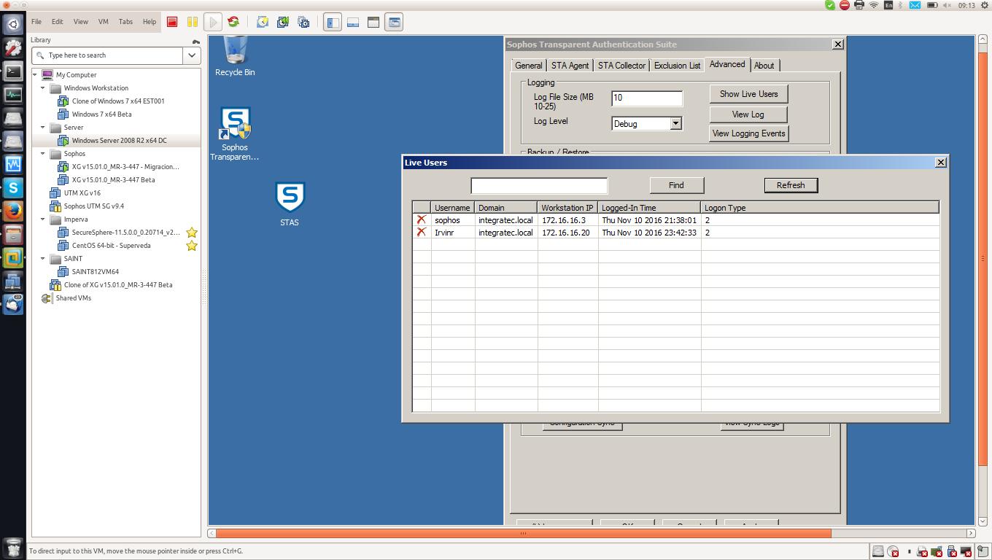Select the Sophos Transparent Authentication desktop shortcut
992x560 pixels.
coord(235,134)
